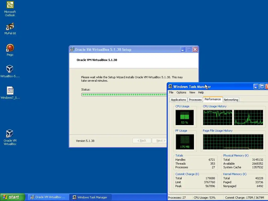Select the MyPal 68 desktop shortcut

pos(10,29)
